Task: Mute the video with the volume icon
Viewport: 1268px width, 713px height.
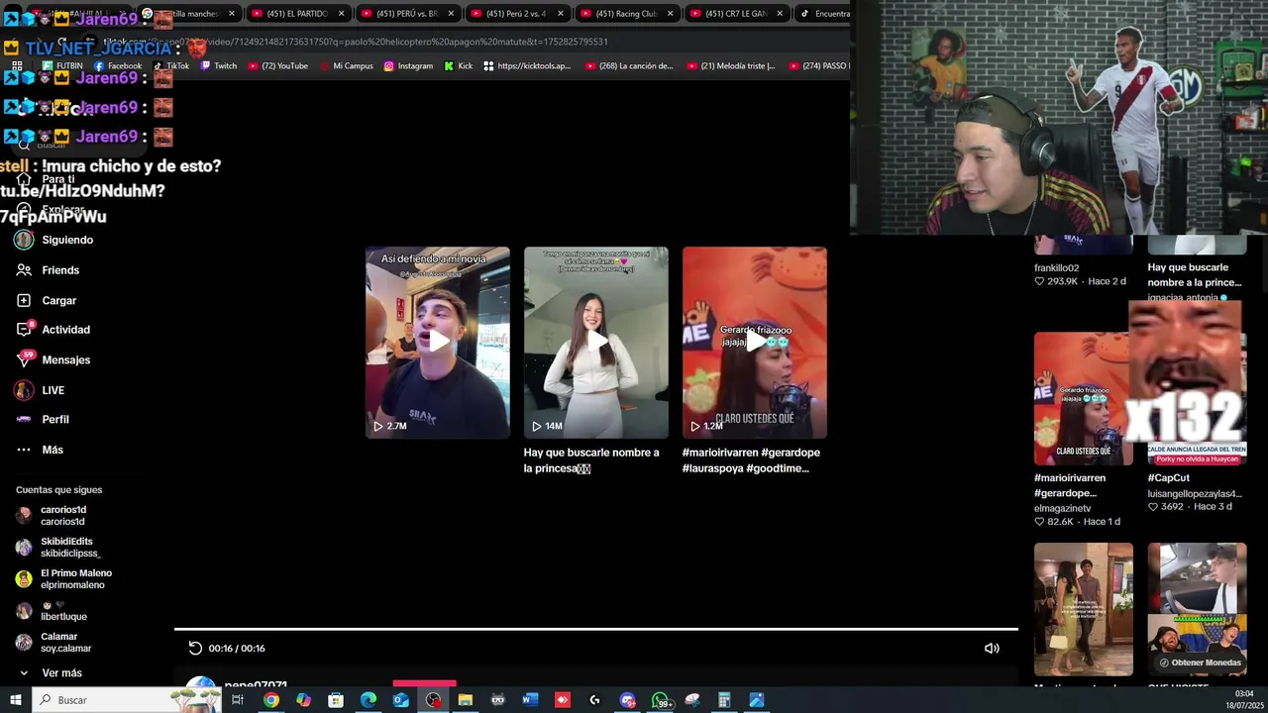Action: [x=992, y=648]
